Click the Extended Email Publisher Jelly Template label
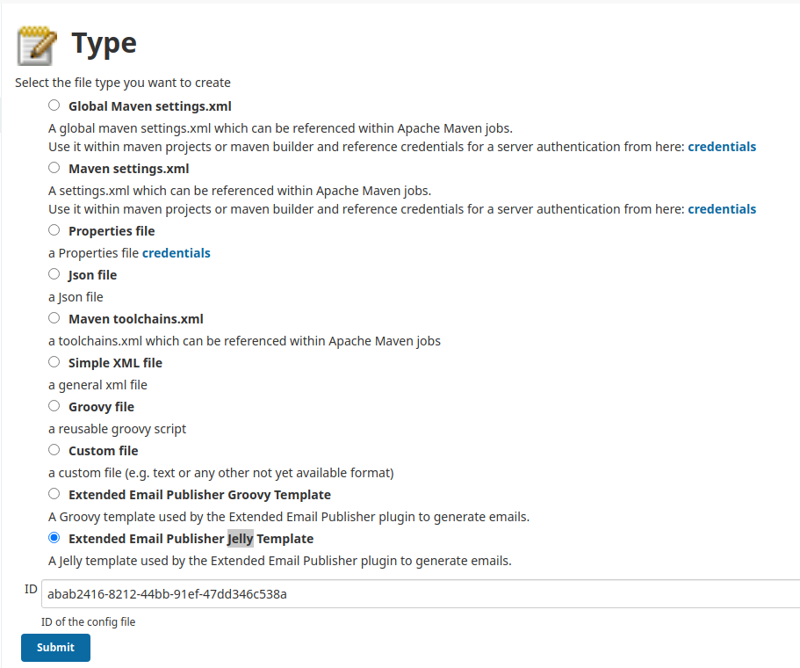Viewport: 800px width, 668px height. [x=191, y=539]
